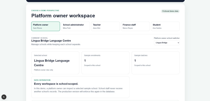Click the 'Selected school' card label
The image size is (210, 101).
40,55
